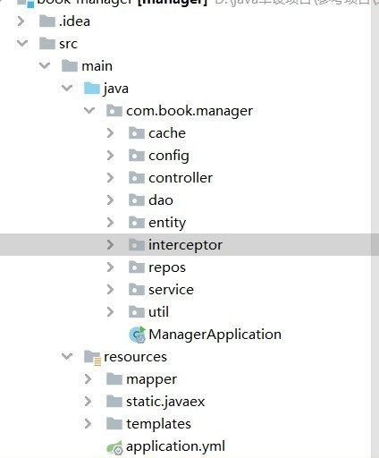Screen dimensions: 379x458
Task: Select the "mapper" label
Action: [151, 380]
